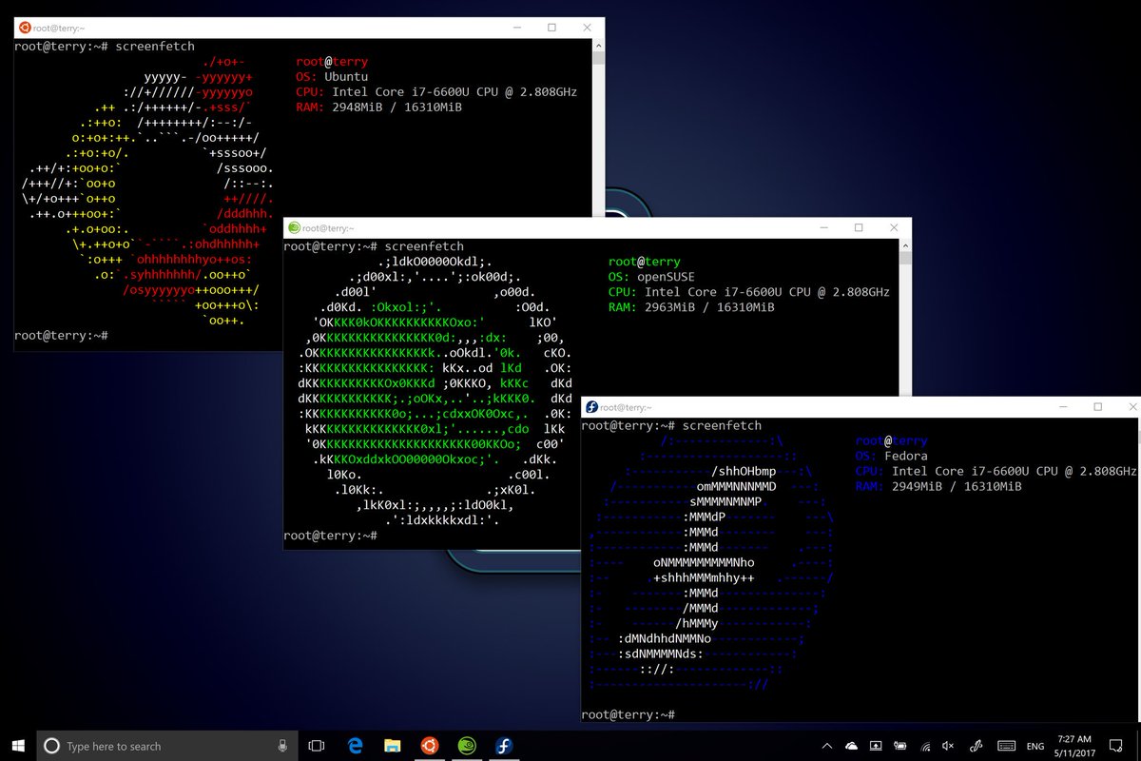Click the openSUSE window scrollbar up arrow
The image size is (1141, 761).
904,245
